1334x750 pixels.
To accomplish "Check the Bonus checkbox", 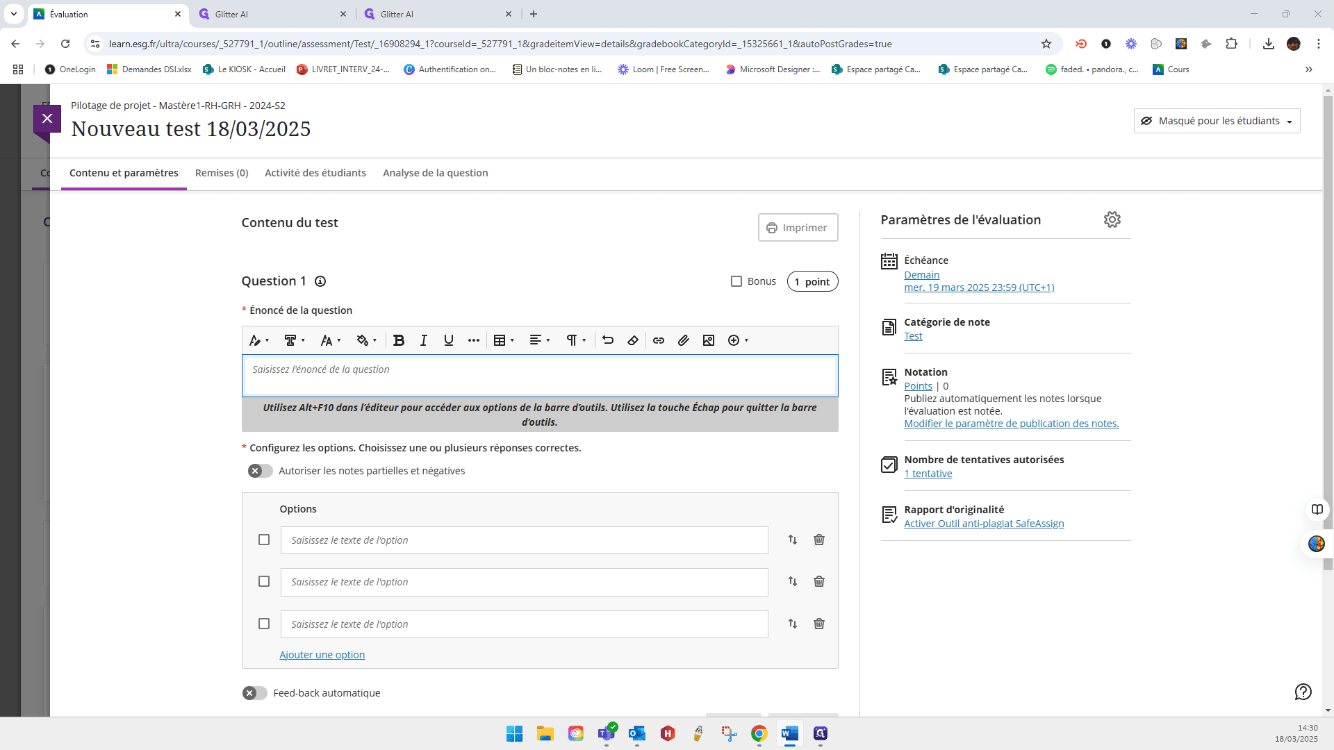I will click(x=736, y=281).
